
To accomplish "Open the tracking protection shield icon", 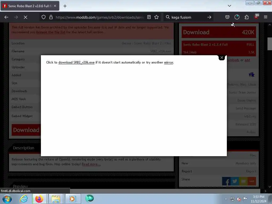I will [x=44, y=17].
